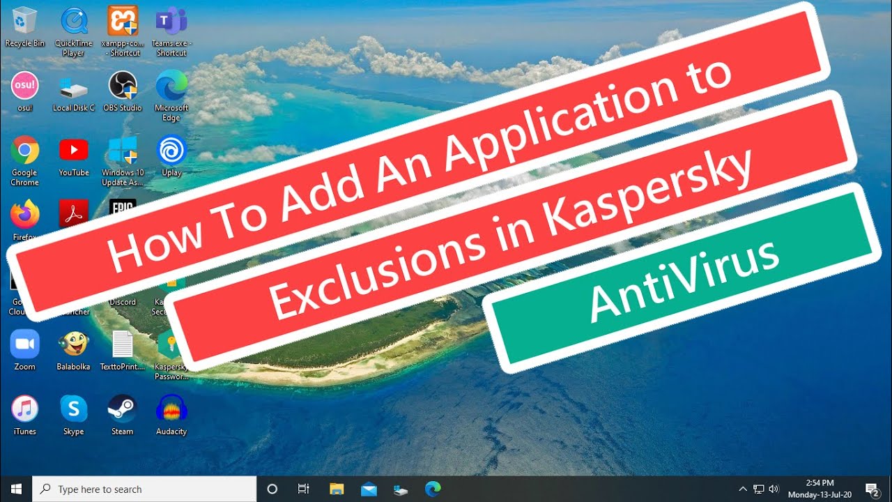Open the Zoom desktop icon
This screenshot has width=892, height=502.
(x=24, y=350)
